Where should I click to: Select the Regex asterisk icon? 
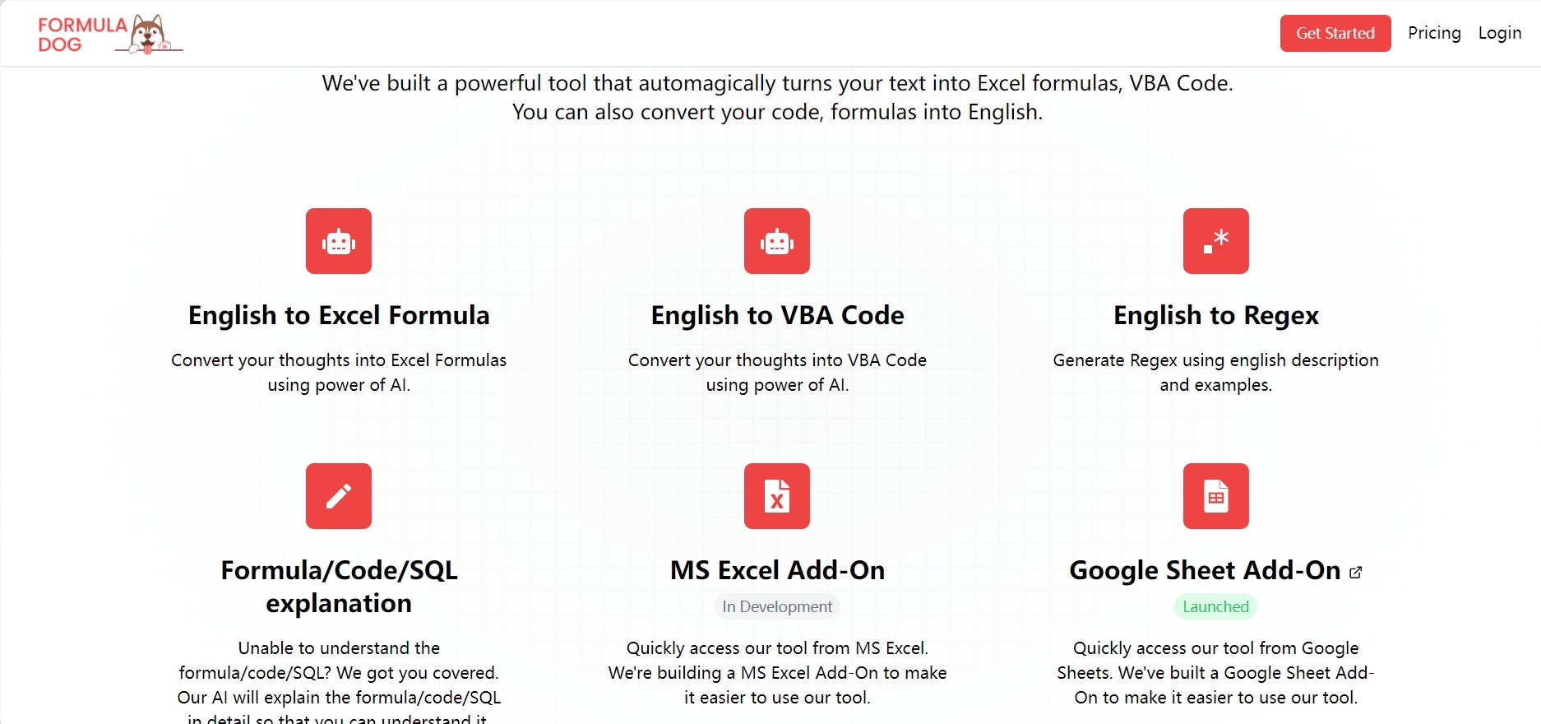tap(1215, 241)
